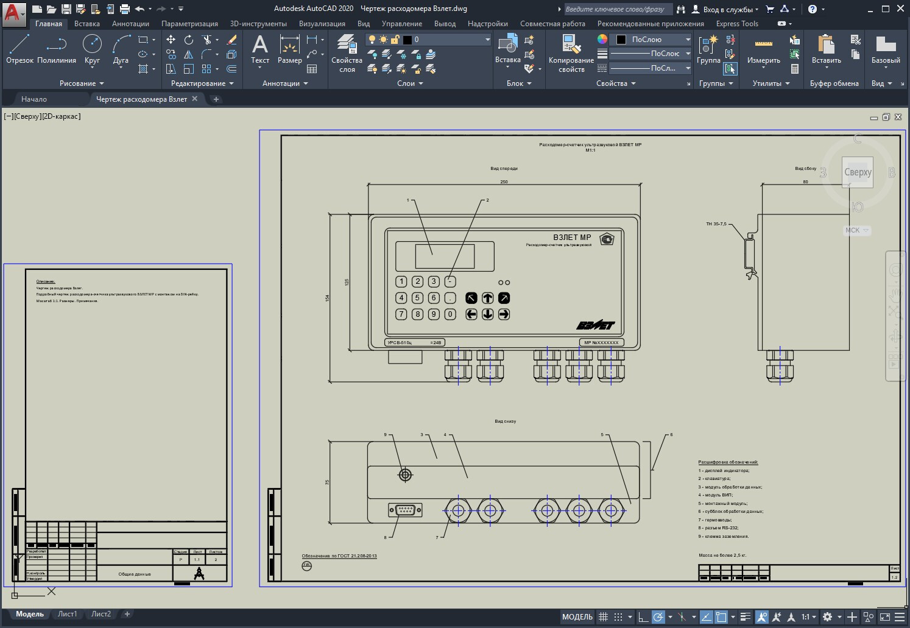
Task: Select the Отрезок (Line) tool
Action: 19,49
